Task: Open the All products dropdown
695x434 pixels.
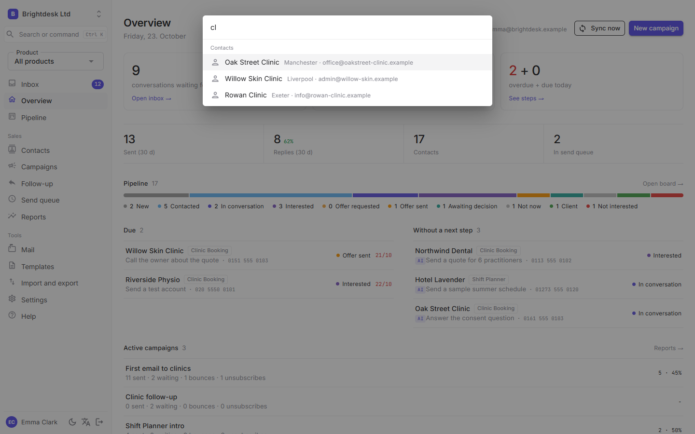Action: click(56, 61)
